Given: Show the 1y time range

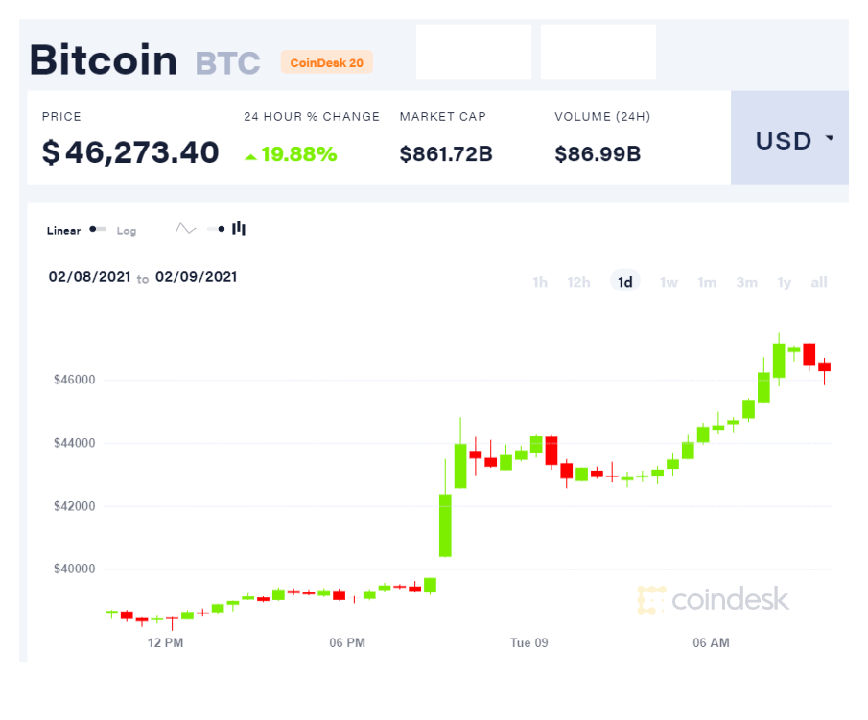Looking at the screenshot, I should pyautogui.click(x=785, y=282).
